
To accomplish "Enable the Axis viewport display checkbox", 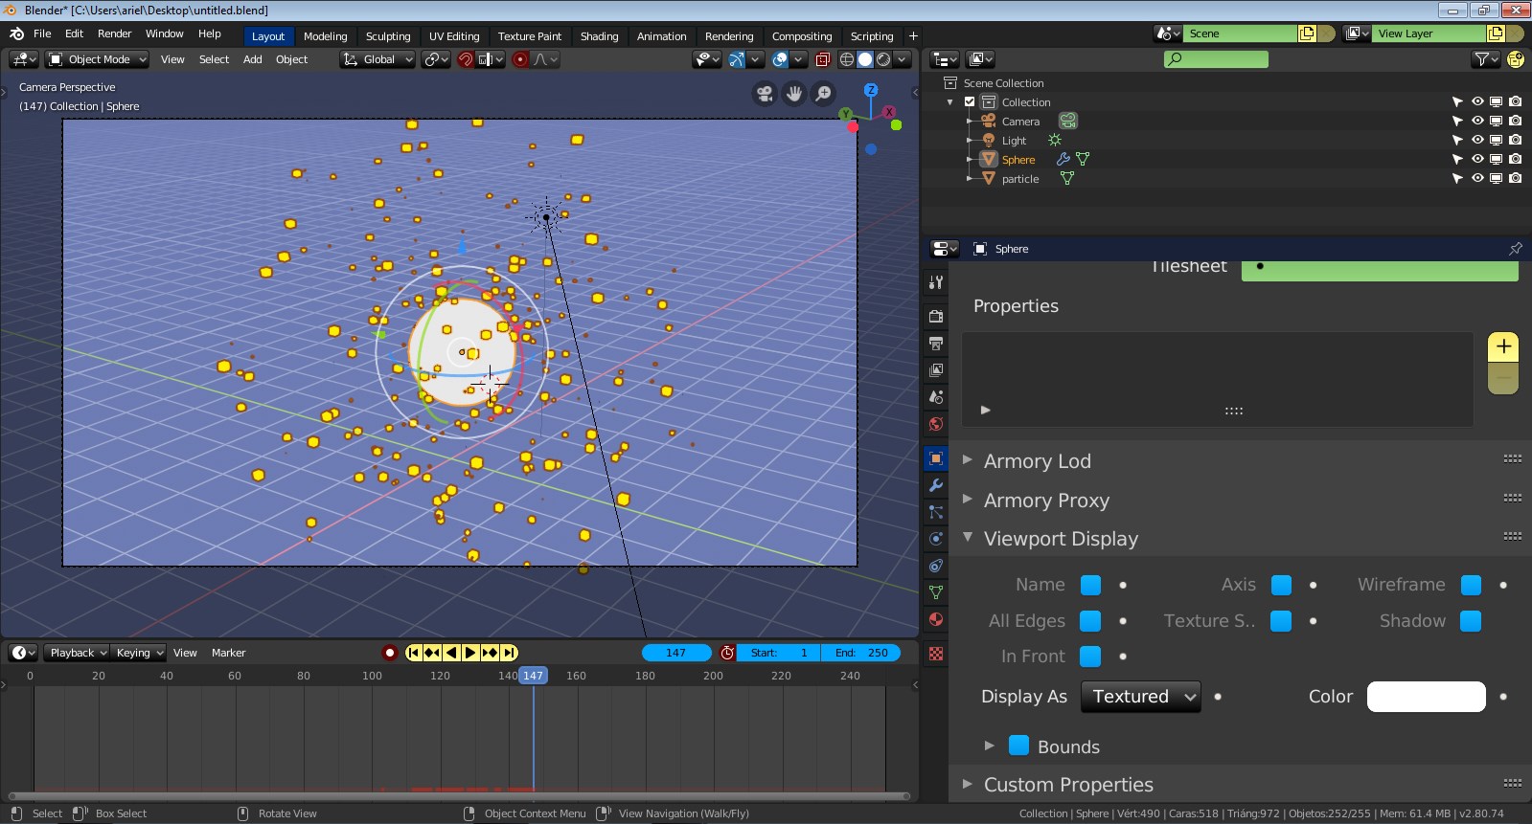I will [x=1281, y=585].
